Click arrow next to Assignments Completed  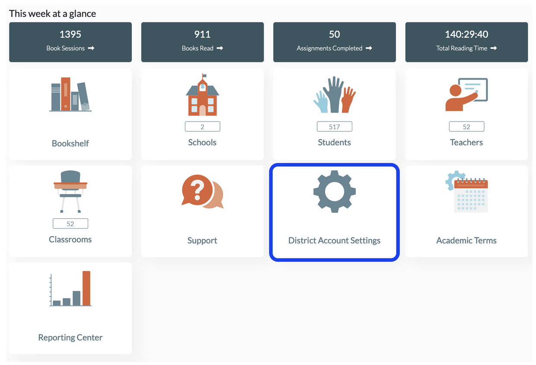pyautogui.click(x=369, y=48)
